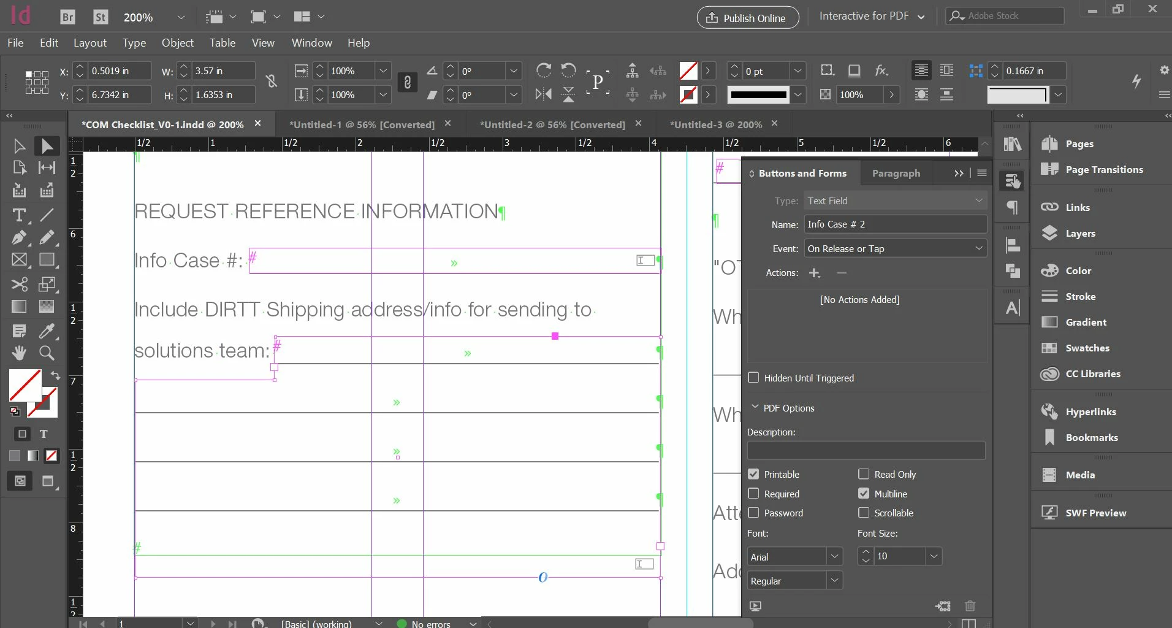The height and width of the screenshot is (628, 1172).
Task: Select the Type tool
Action: pos(19,215)
